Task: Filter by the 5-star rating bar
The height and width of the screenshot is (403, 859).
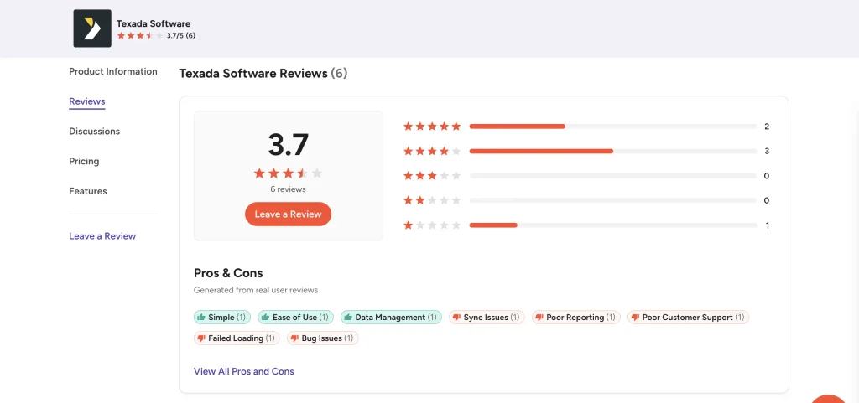Action: 613,127
